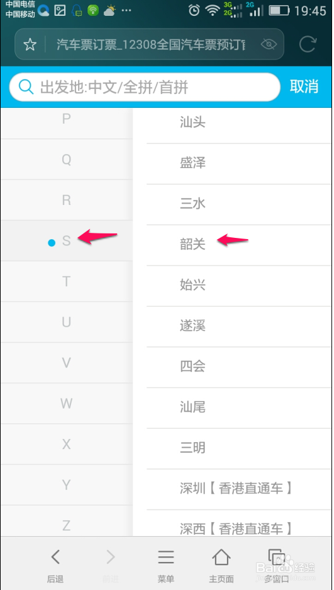Choose 三明 from the city list
Viewport: 334px width, 590px height.
[x=239, y=449]
